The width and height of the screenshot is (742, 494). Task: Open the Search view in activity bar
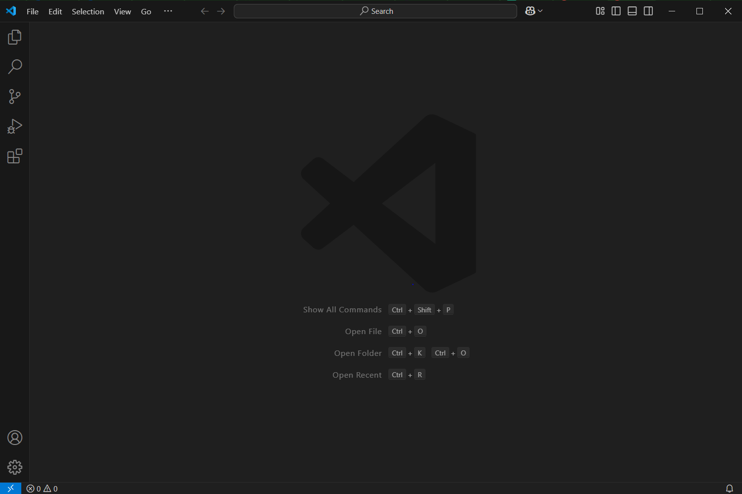[x=15, y=67]
